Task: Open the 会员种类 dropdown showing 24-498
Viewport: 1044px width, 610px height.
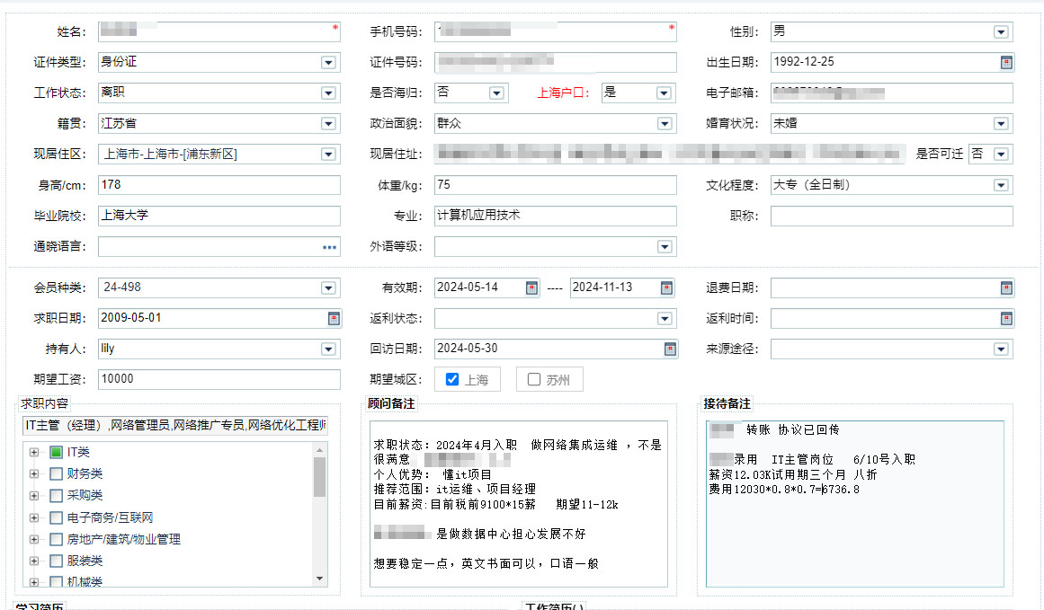Action: (x=328, y=288)
